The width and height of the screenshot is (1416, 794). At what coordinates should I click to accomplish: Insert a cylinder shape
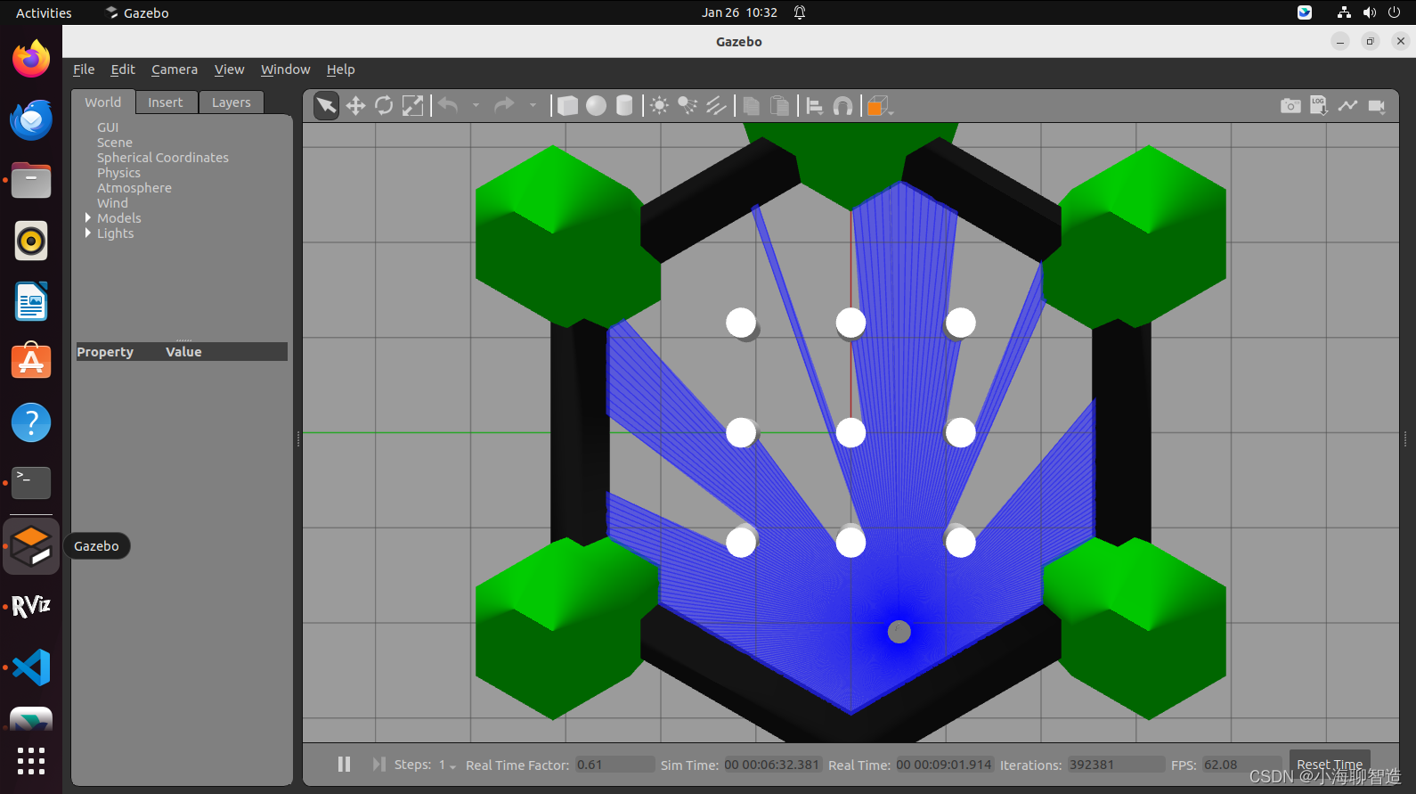coord(624,106)
